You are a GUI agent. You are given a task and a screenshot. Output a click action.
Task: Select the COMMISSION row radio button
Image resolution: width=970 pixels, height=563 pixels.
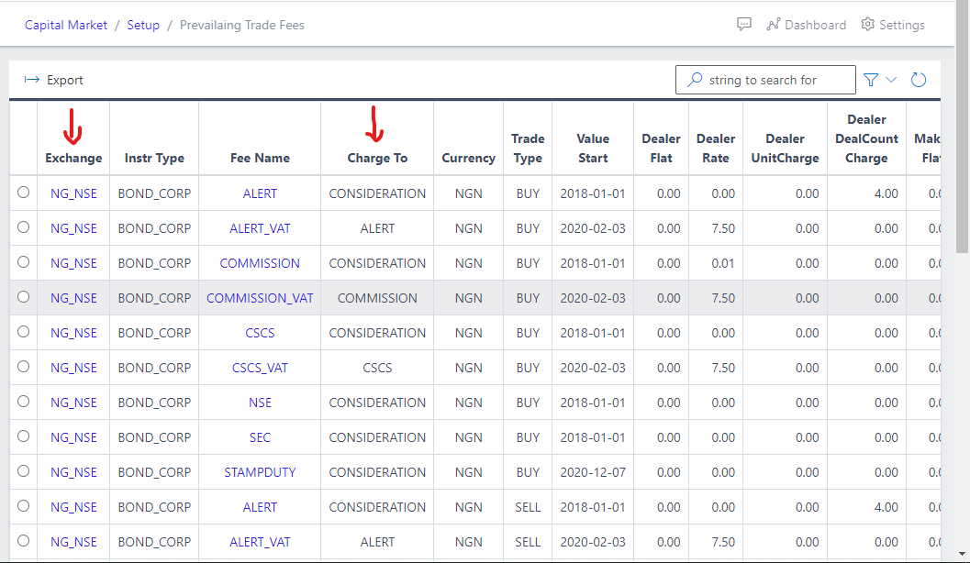23,263
